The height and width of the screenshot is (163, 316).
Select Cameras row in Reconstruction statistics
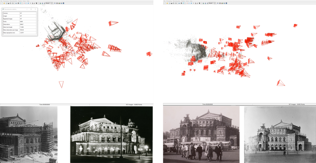pyautogui.click(x=20, y=13)
